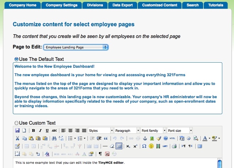
Task: Open the Font size dropdown
Action: point(180,131)
